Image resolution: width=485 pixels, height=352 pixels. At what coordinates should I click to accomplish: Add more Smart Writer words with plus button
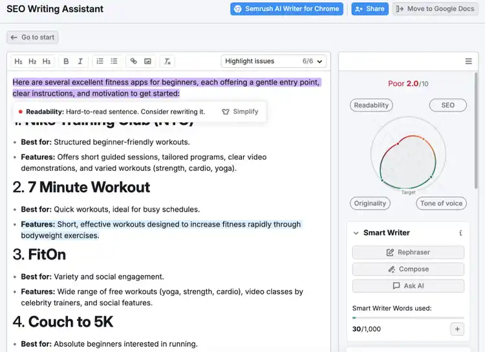click(x=457, y=329)
